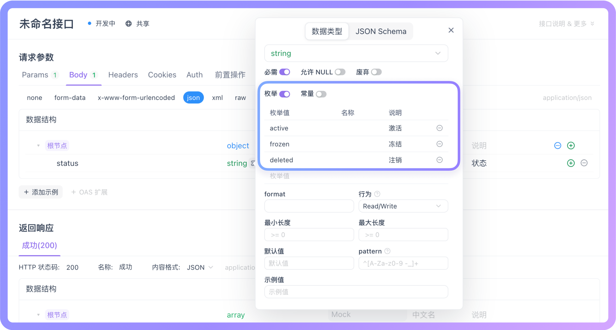Open the 前置操作 tab
This screenshot has height=330, width=616.
pyautogui.click(x=230, y=75)
